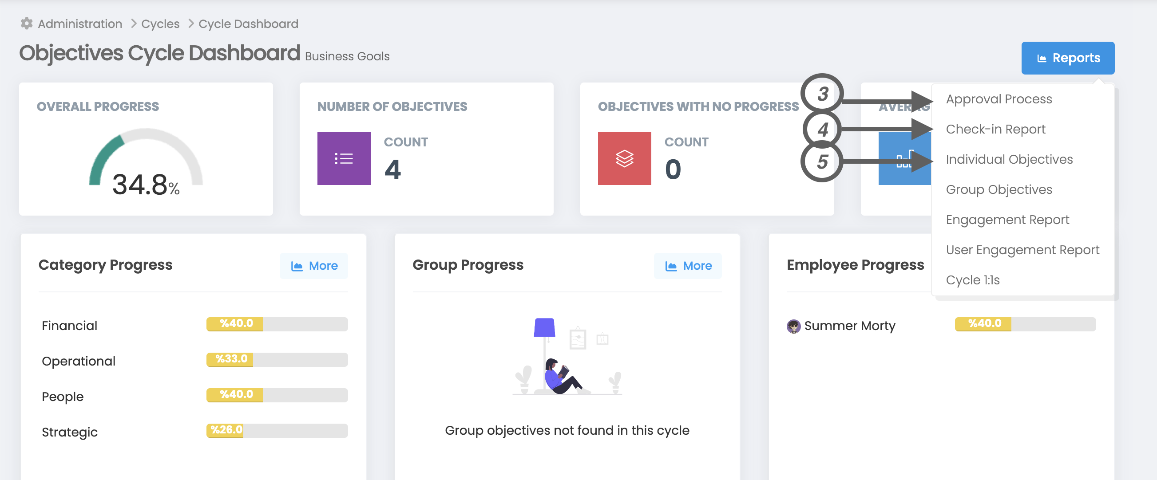Choose Individual Objectives report
Viewport: 1157px width, 480px height.
[1009, 159]
